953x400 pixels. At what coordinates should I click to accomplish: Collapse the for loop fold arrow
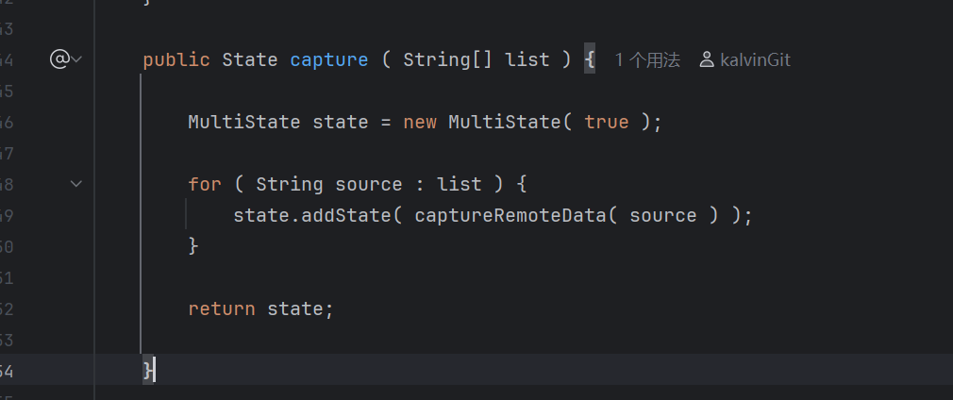tap(76, 183)
